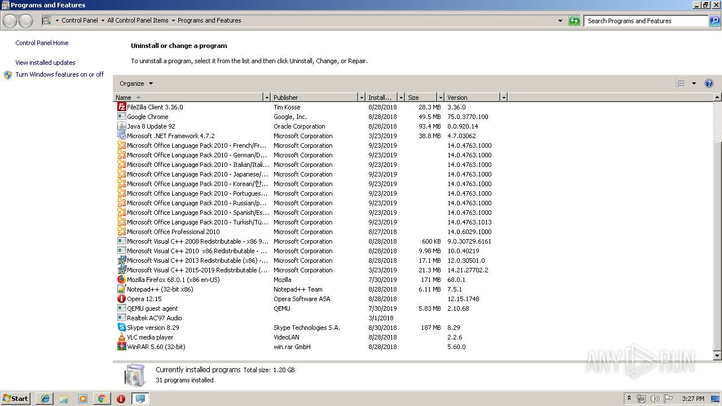Click the Microsoft Office Professional 2010 icon
Viewport: 722px width, 406px height.
click(121, 231)
